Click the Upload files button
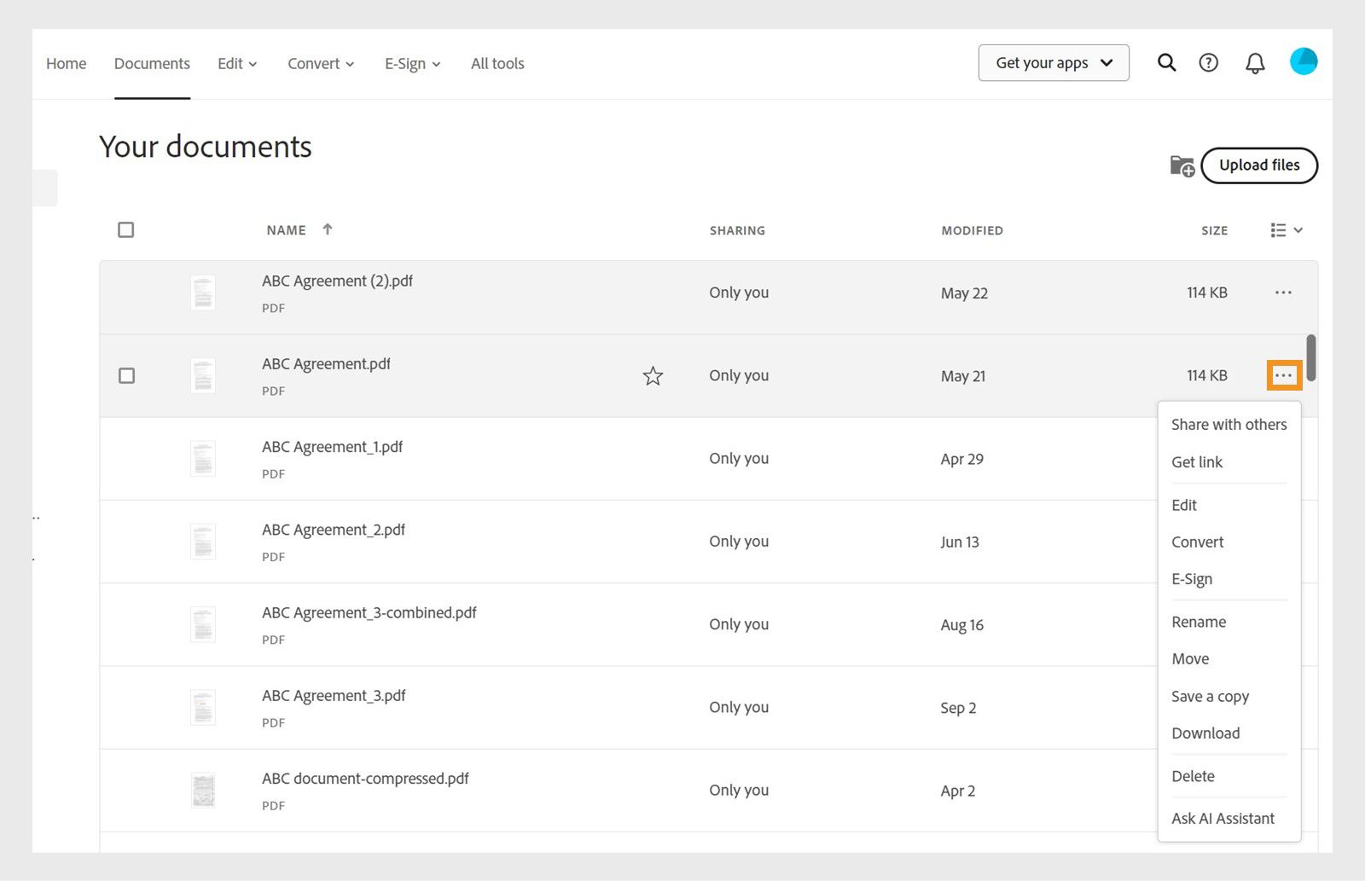 click(x=1258, y=165)
